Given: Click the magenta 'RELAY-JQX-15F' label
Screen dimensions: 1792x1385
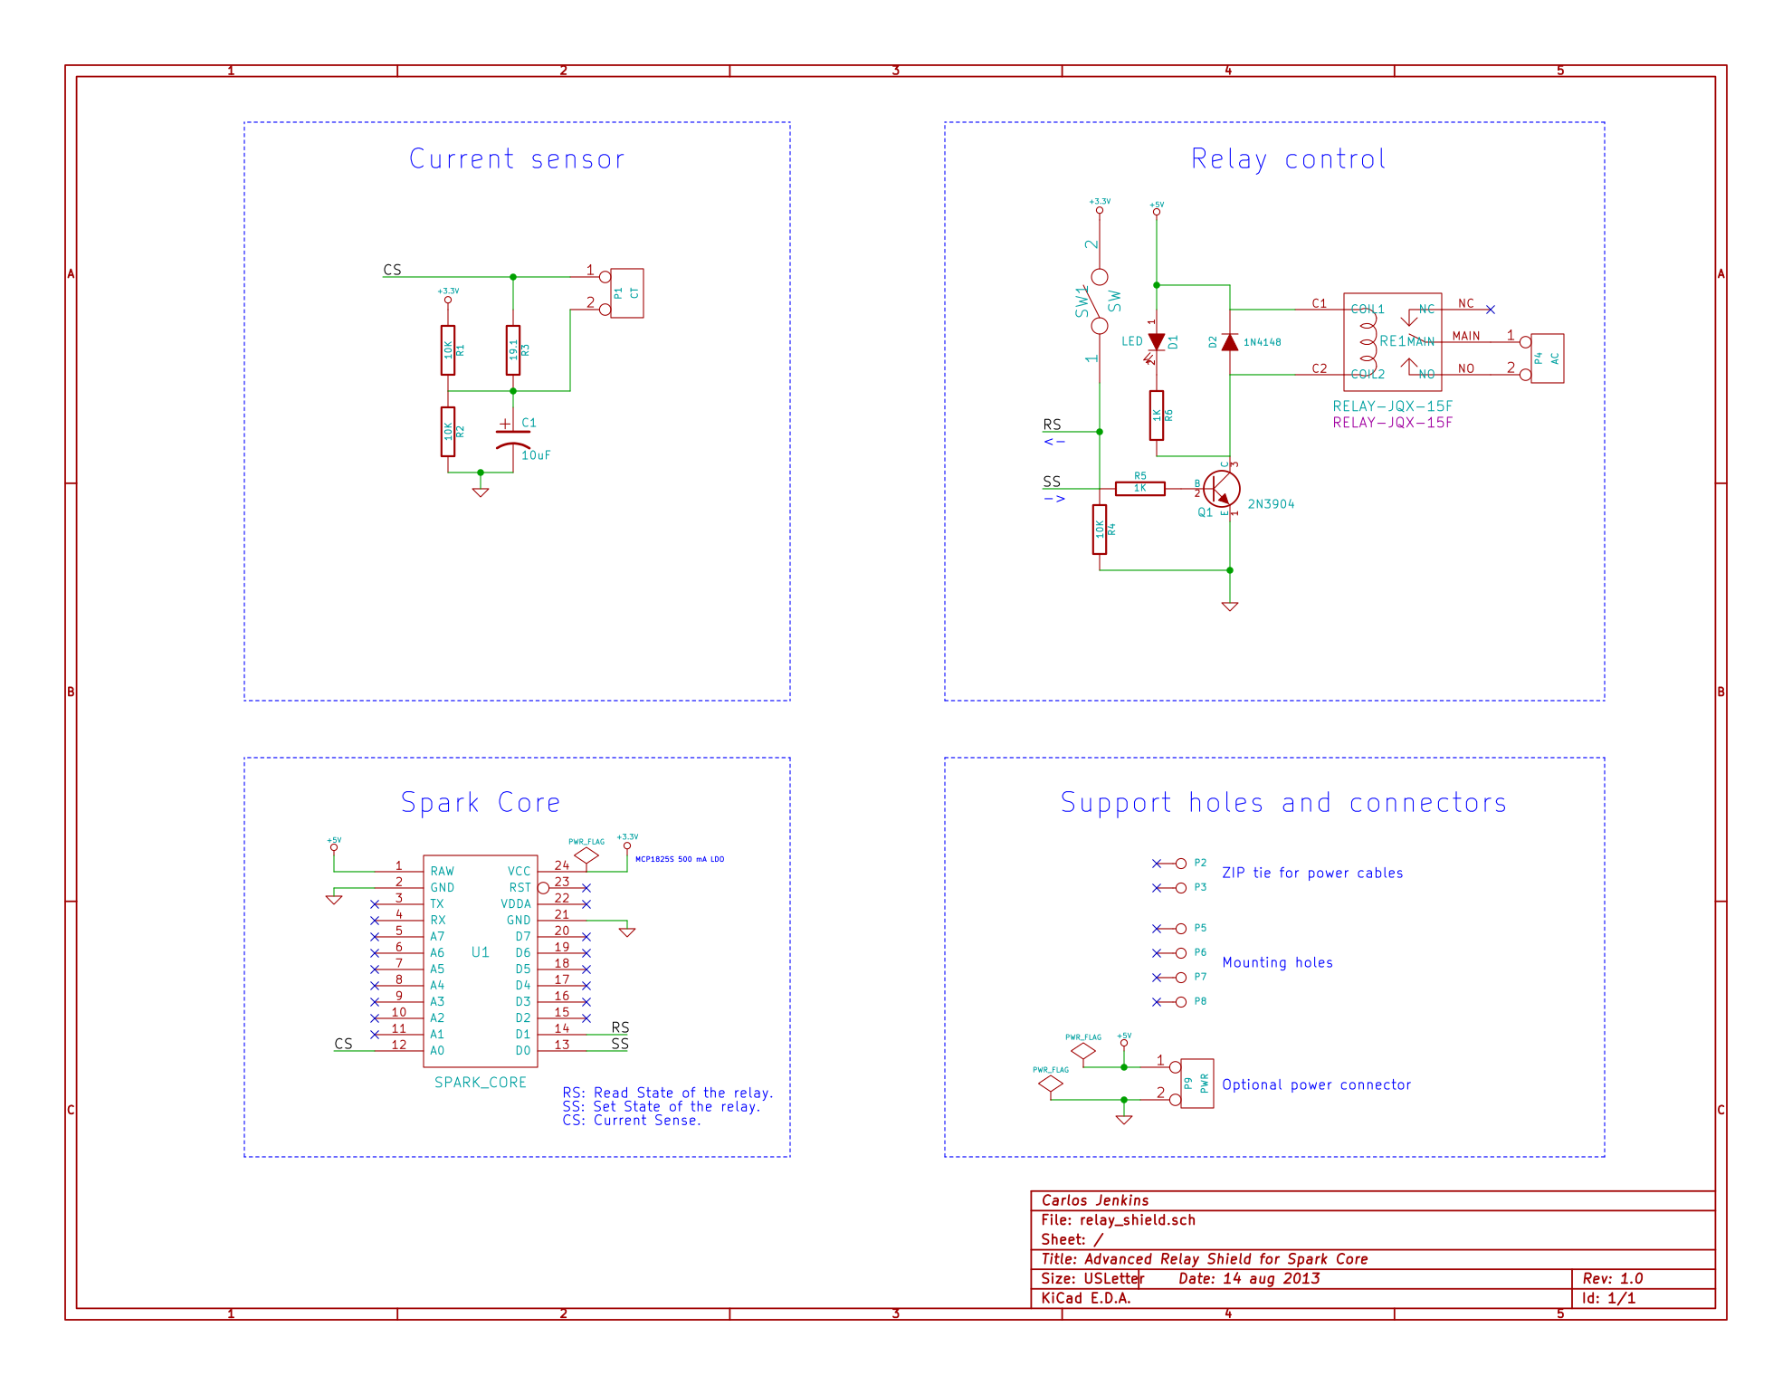Looking at the screenshot, I should [1392, 423].
